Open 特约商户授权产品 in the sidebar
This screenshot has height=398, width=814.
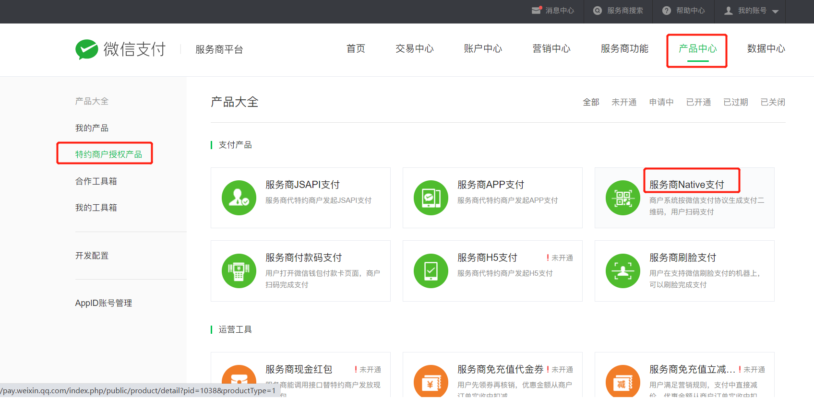[x=108, y=154]
